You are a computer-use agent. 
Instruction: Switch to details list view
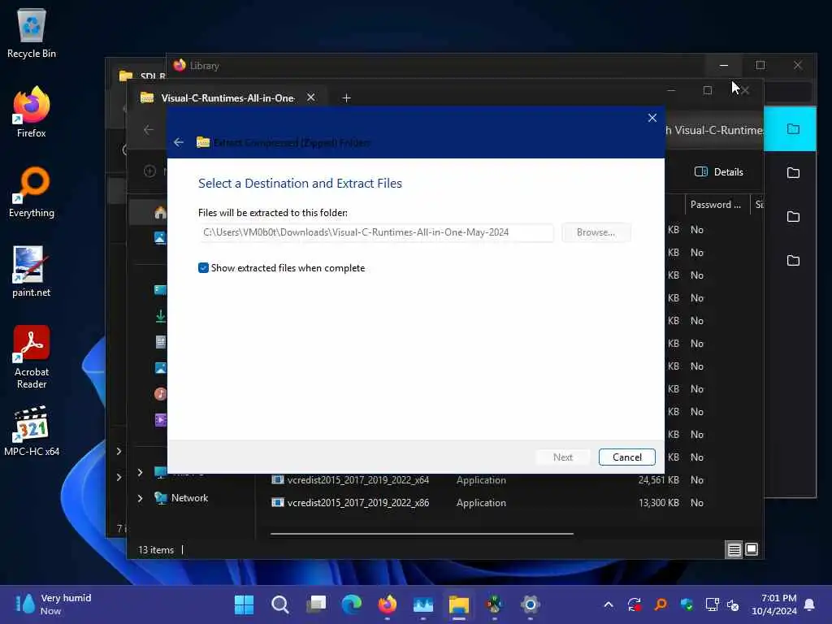click(x=734, y=550)
